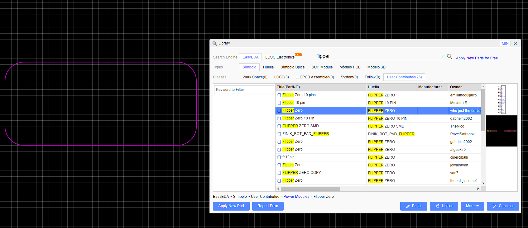Screen dimensions: 528x228
Task: Click the magnifier search icon beside flipper
Action: (x=449, y=56)
